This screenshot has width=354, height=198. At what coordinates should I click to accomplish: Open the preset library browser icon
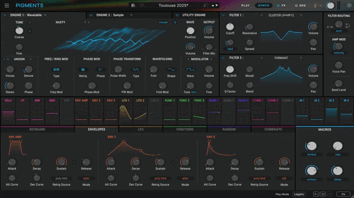tap(133, 6)
